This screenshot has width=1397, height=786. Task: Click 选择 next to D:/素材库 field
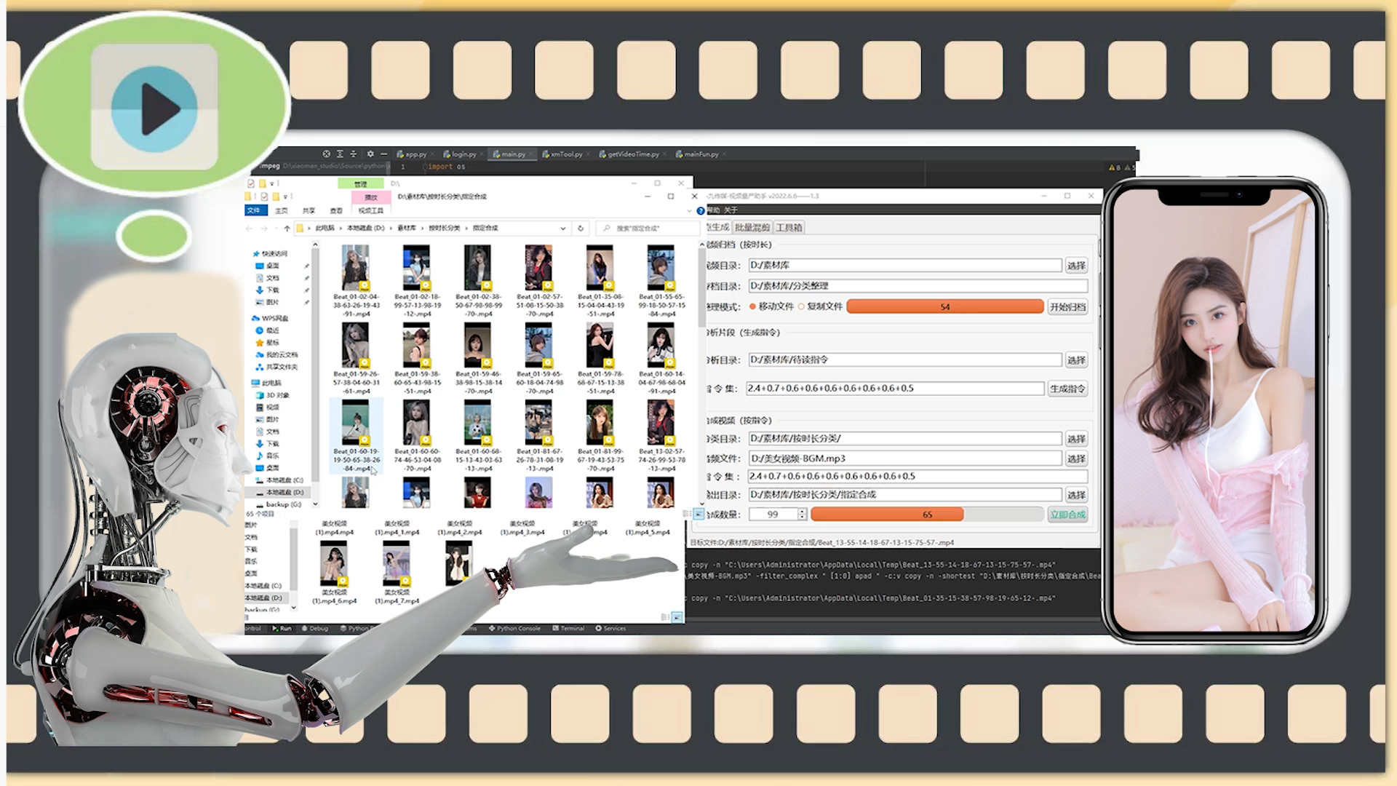(x=1076, y=266)
